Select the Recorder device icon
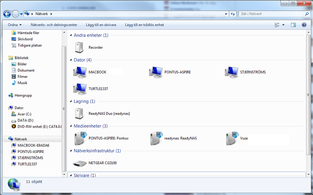 tap(79, 47)
